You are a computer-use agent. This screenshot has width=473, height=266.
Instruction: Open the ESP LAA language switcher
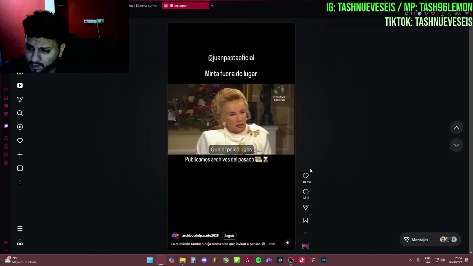tap(427, 260)
